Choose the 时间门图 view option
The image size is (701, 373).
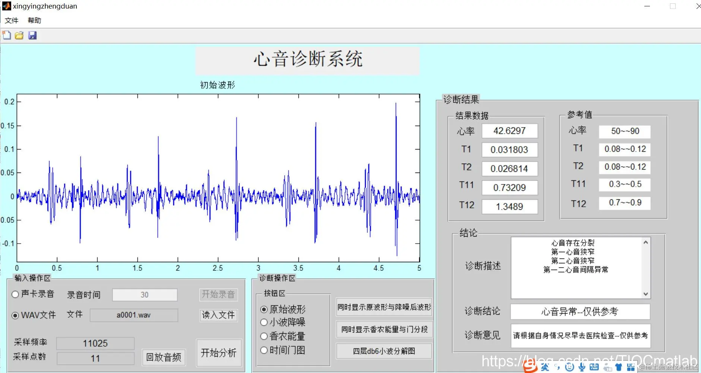(264, 350)
